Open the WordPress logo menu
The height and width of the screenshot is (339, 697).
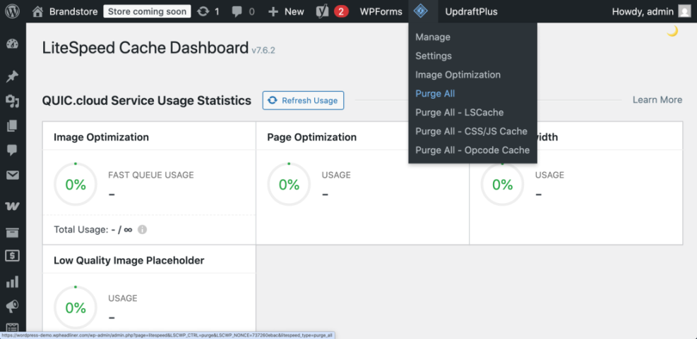click(x=12, y=11)
